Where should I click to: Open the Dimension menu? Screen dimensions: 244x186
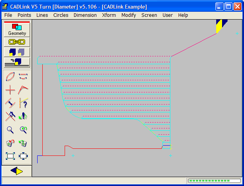point(85,15)
